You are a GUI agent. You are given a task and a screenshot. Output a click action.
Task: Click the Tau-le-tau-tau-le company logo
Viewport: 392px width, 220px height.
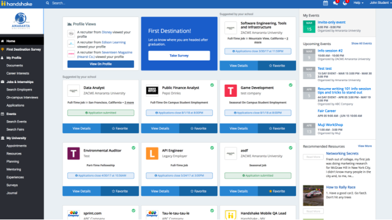pyautogui.click(x=152, y=215)
